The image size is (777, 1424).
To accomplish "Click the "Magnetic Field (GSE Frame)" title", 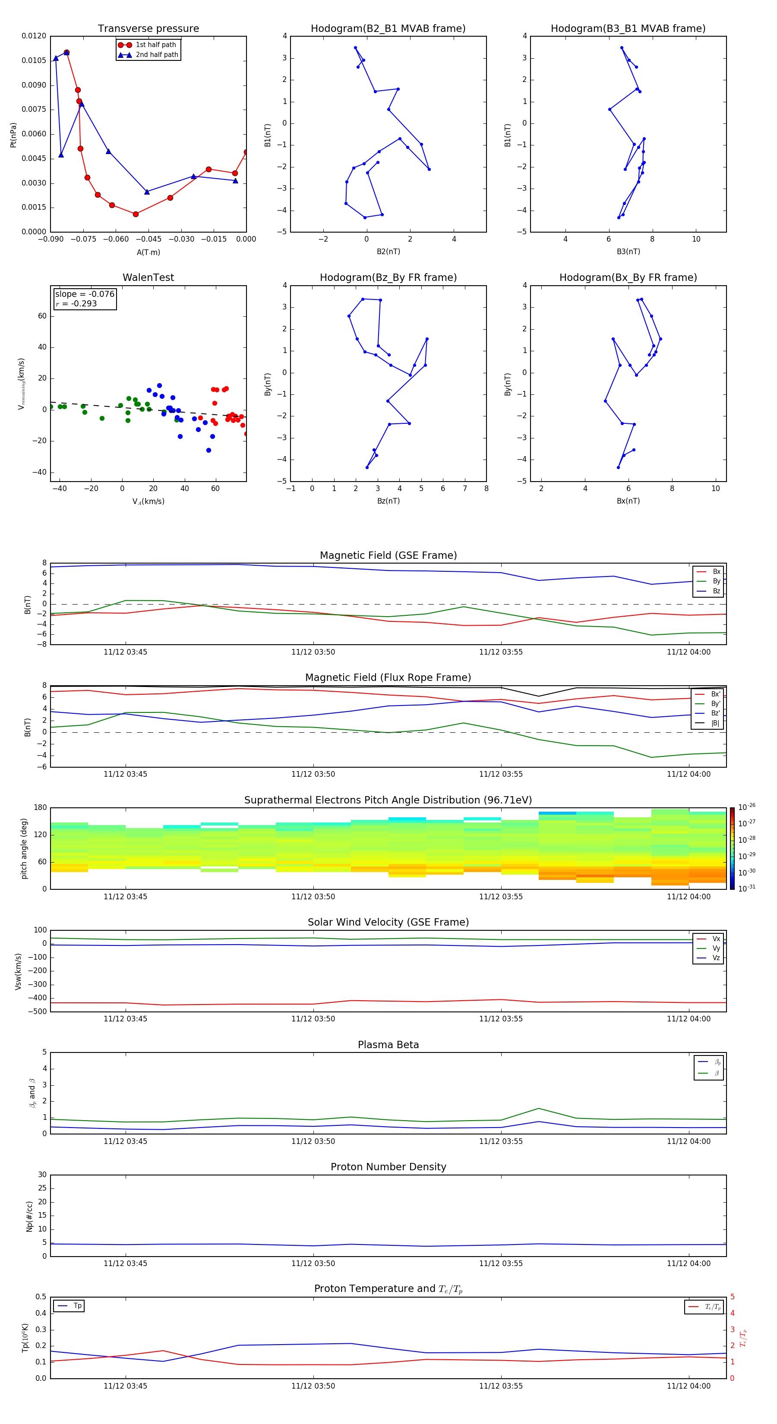I will [x=388, y=555].
